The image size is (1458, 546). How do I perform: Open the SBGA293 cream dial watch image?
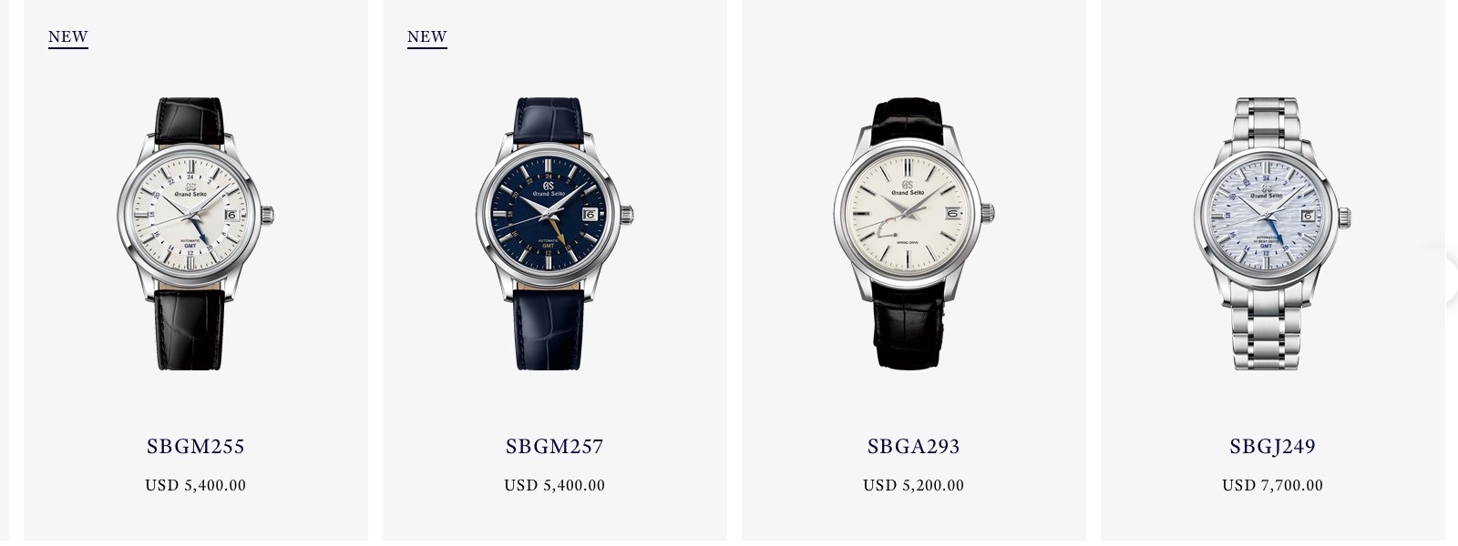pos(913,233)
